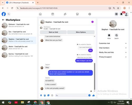Open the Dev conversation
Image resolution: width=132 pixels, height=105 pixels.
[x=18, y=33]
